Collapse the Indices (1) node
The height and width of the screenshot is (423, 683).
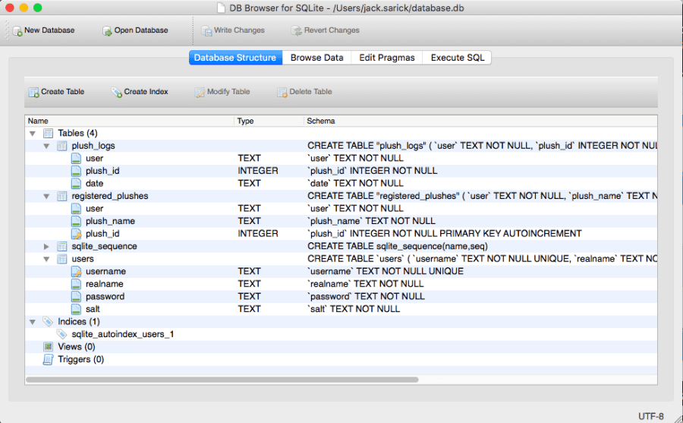click(x=33, y=322)
